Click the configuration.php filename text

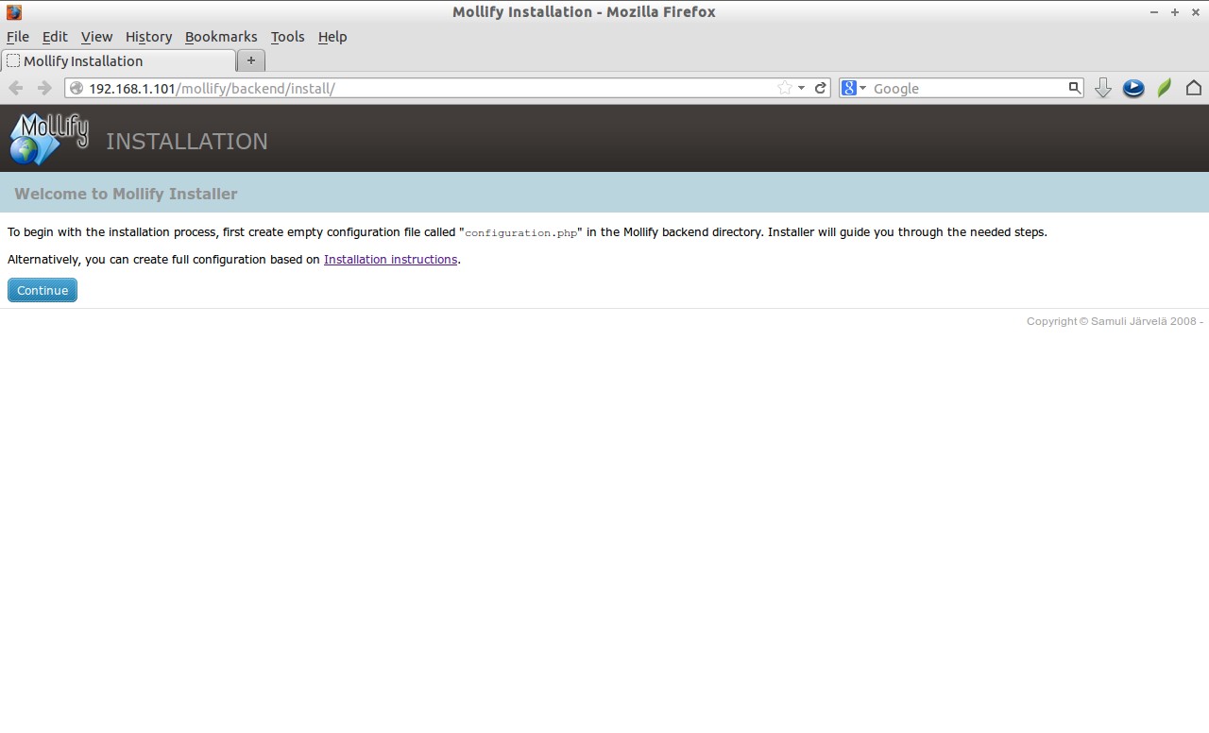520,232
